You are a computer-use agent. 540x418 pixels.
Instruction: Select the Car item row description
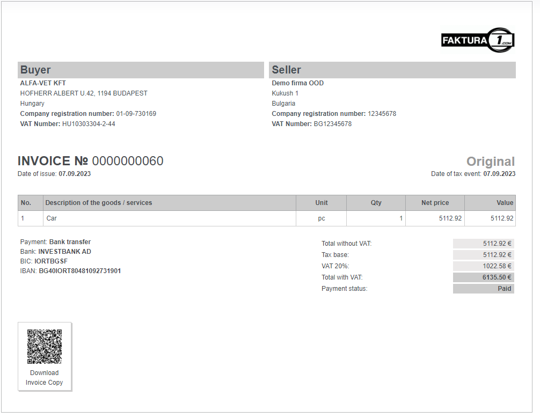coord(52,218)
